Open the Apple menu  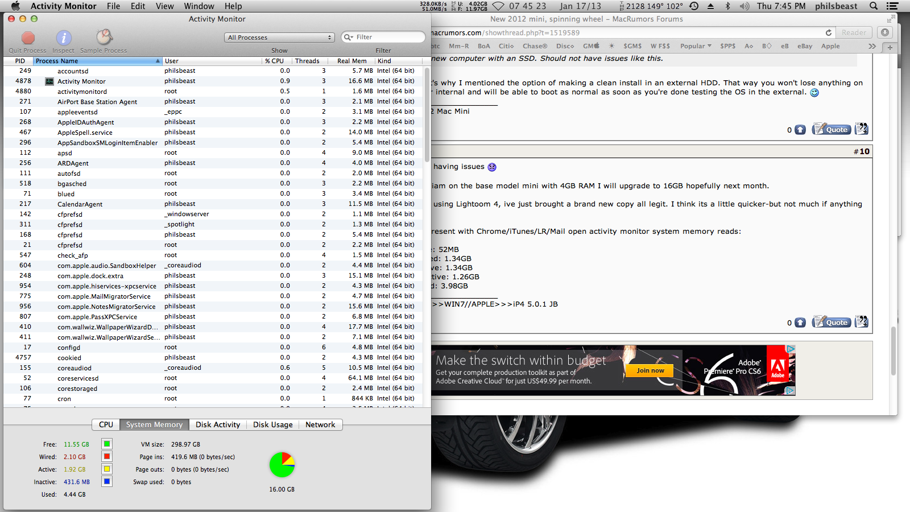[x=15, y=6]
